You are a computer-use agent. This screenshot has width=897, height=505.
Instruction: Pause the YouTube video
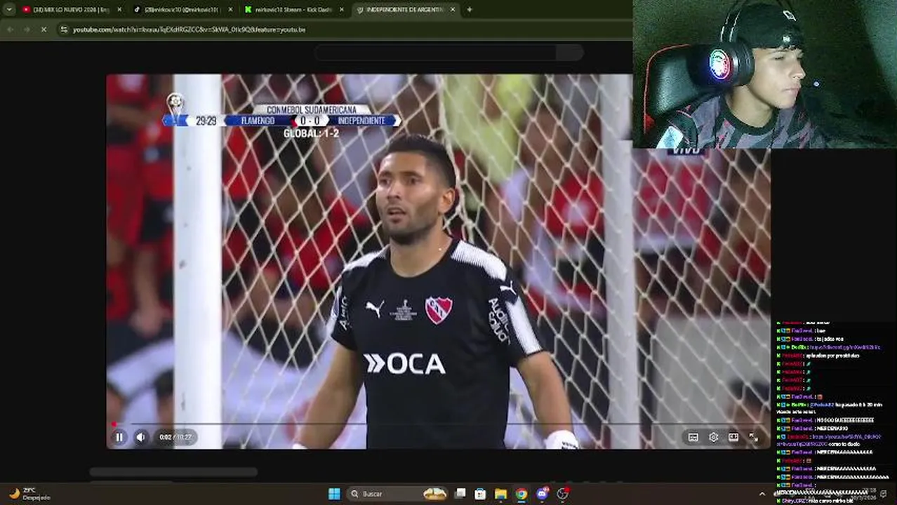(x=119, y=437)
